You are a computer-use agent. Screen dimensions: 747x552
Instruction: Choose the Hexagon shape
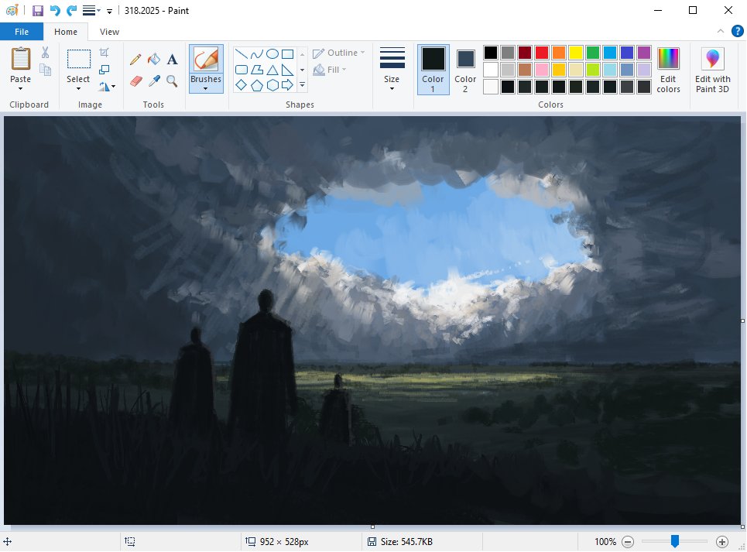pyautogui.click(x=272, y=85)
